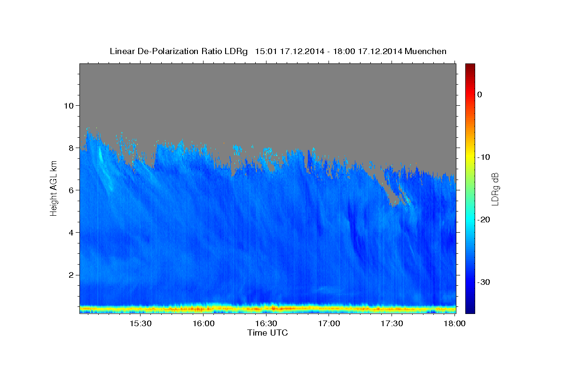The height and width of the screenshot is (376, 564).
Task: Click the height tick label "2"
Action: pos(72,274)
